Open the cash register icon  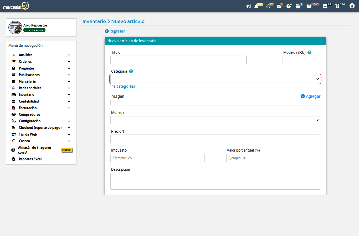click(x=298, y=6)
